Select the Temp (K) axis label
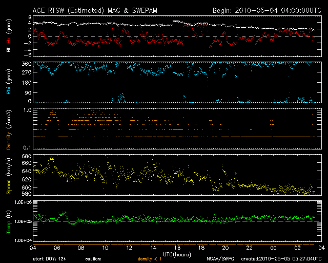 click(x=9, y=221)
